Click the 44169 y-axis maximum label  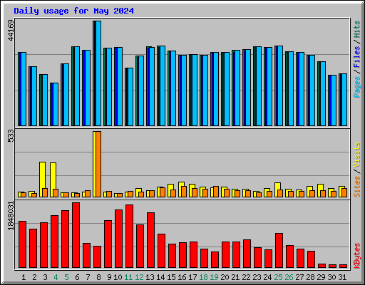click(x=11, y=31)
